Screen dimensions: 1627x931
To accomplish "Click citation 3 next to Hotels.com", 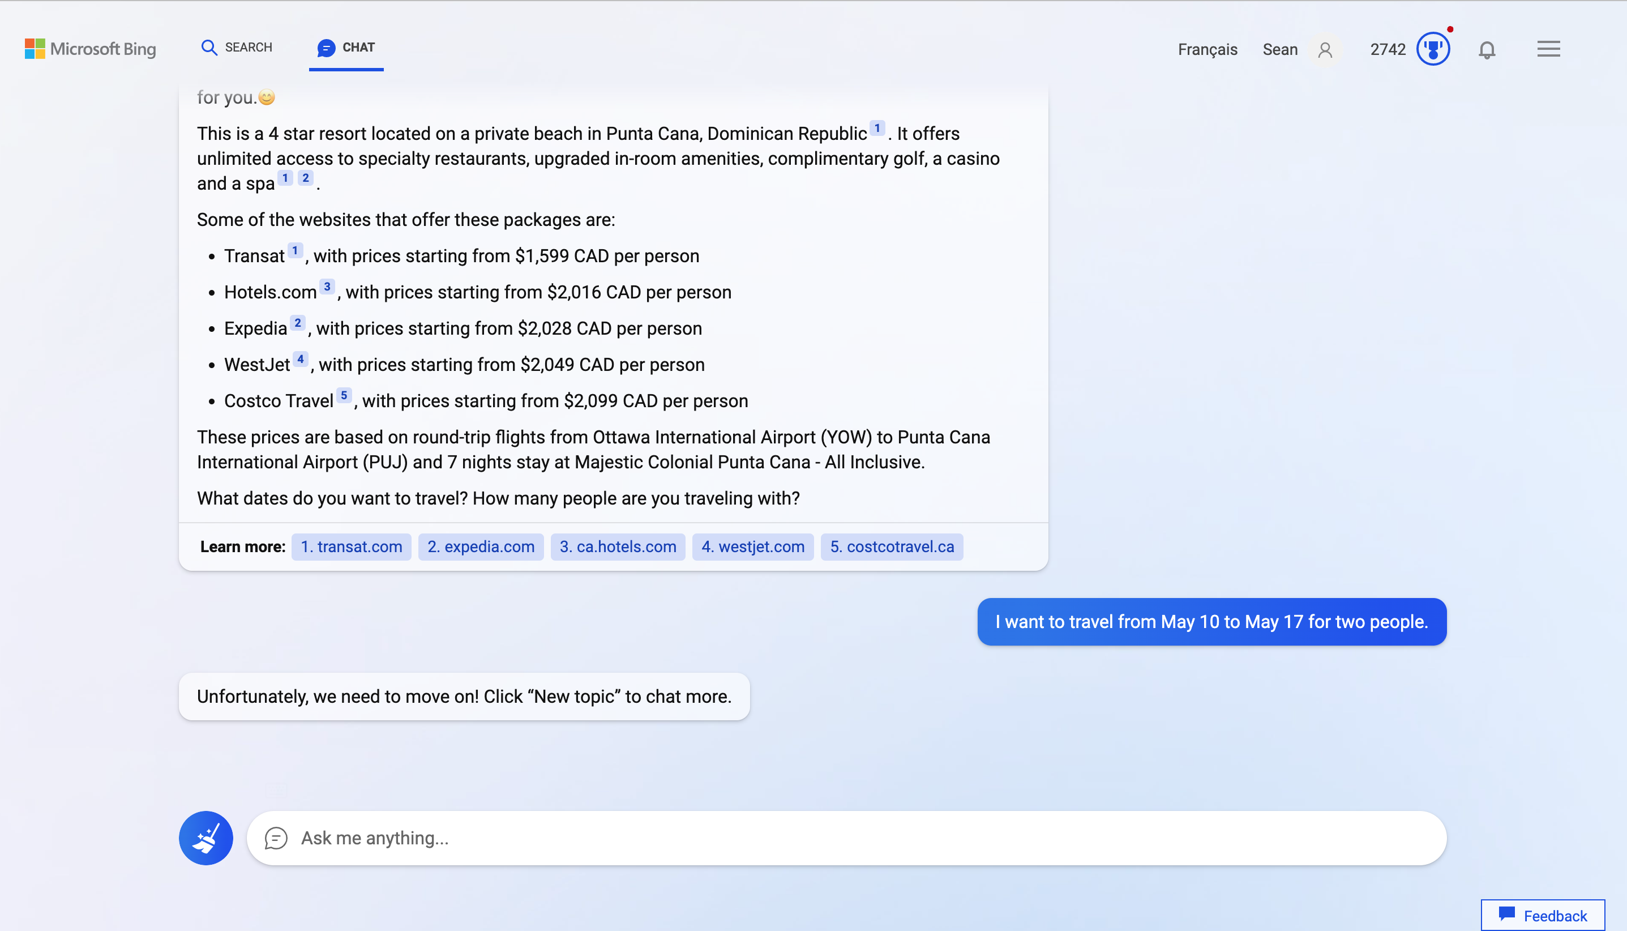I will (327, 287).
